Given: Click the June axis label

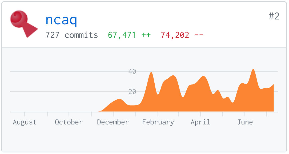Looking at the screenshot, I should [245, 122].
